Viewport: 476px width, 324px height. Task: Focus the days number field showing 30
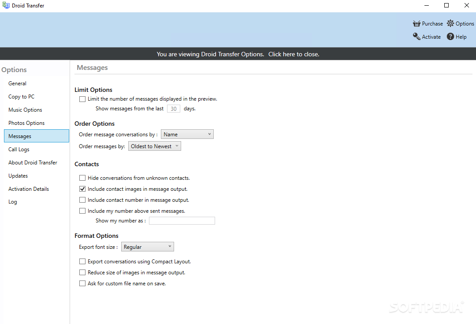174,109
